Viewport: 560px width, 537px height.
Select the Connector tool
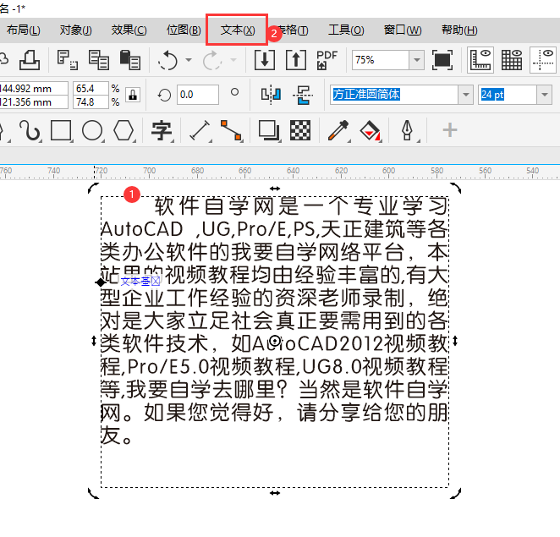click(231, 130)
